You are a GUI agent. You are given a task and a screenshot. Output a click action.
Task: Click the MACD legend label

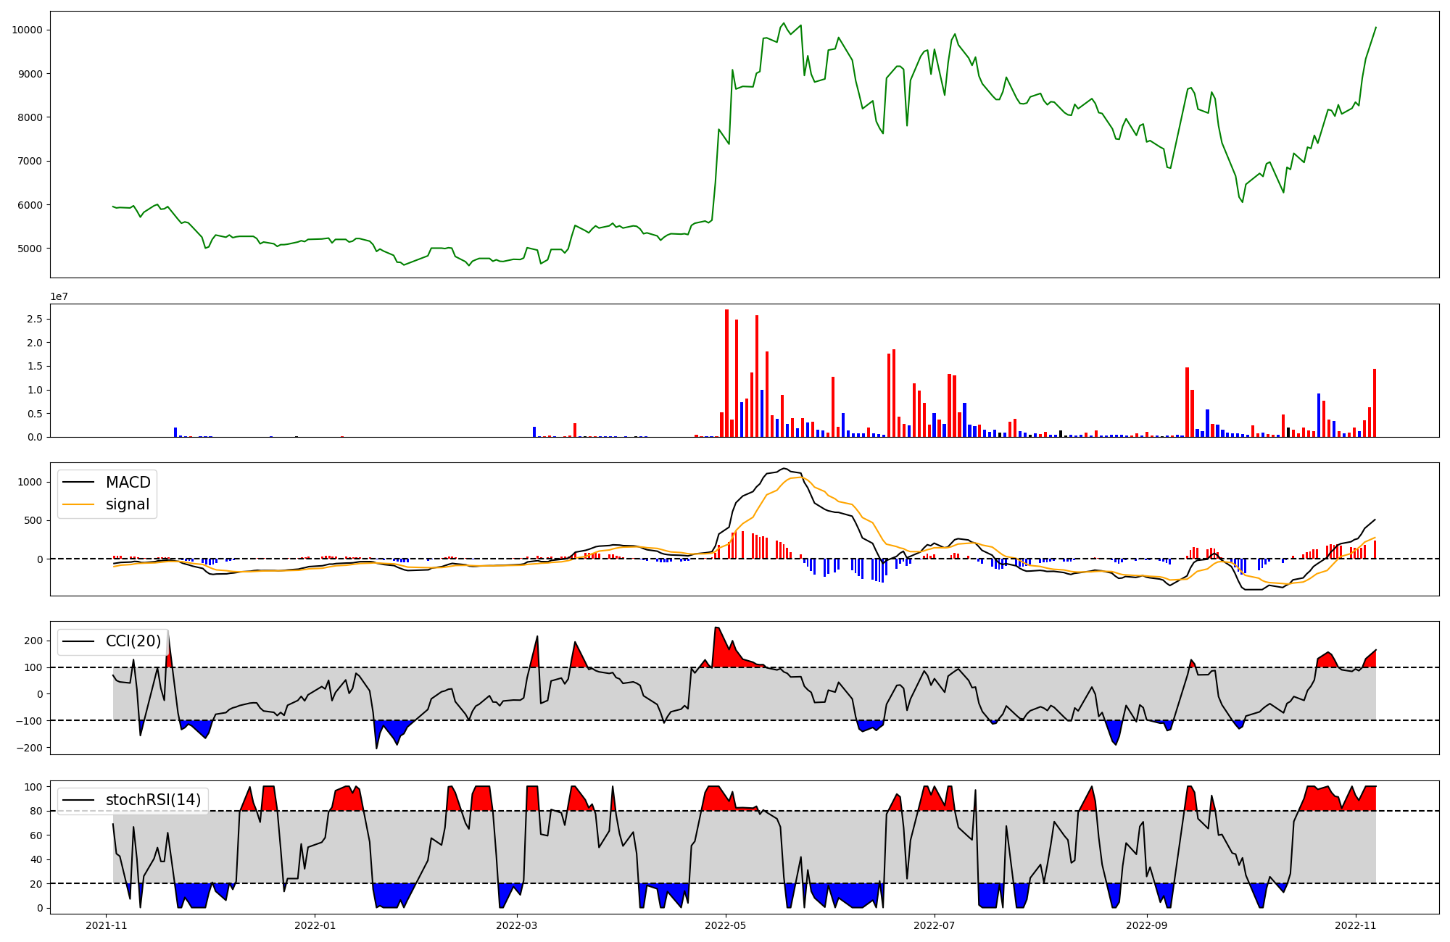tap(128, 483)
